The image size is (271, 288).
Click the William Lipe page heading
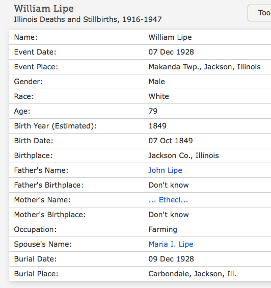point(44,9)
